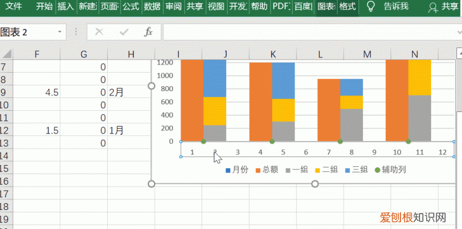
Task: Expand the Name Box dropdown arrow
Action: tap(60, 32)
